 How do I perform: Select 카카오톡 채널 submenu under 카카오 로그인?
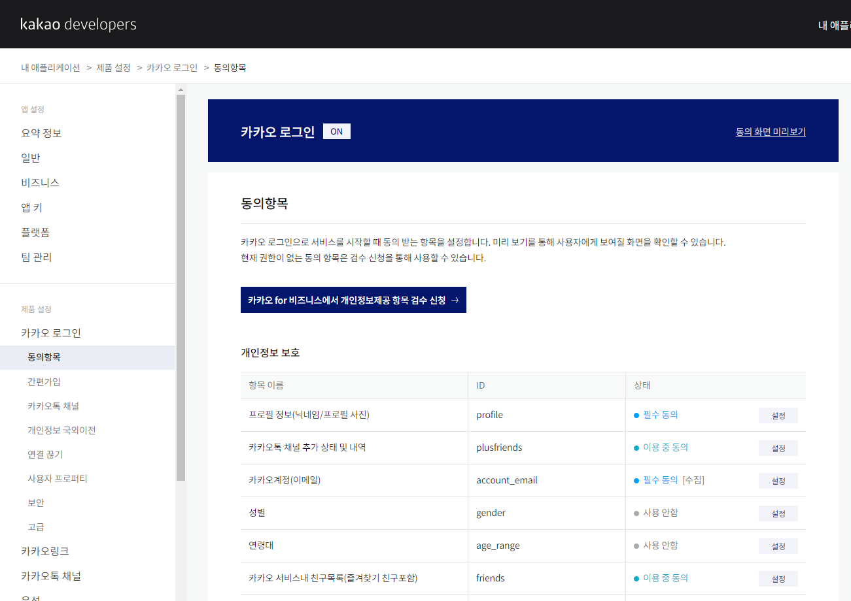point(53,406)
